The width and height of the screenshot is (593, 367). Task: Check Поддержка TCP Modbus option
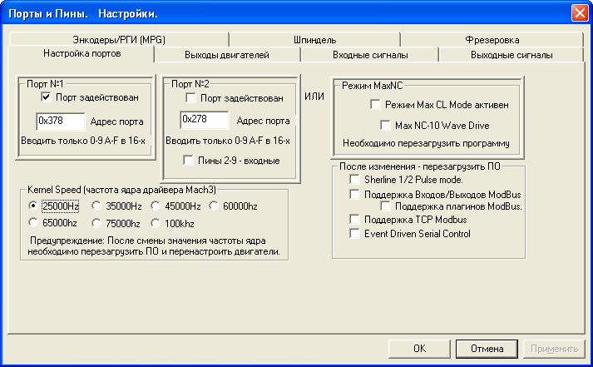point(355,220)
